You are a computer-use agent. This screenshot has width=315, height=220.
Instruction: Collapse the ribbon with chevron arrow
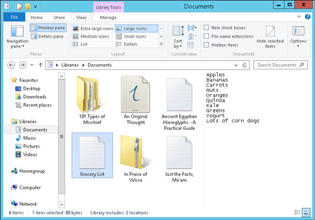(299, 16)
